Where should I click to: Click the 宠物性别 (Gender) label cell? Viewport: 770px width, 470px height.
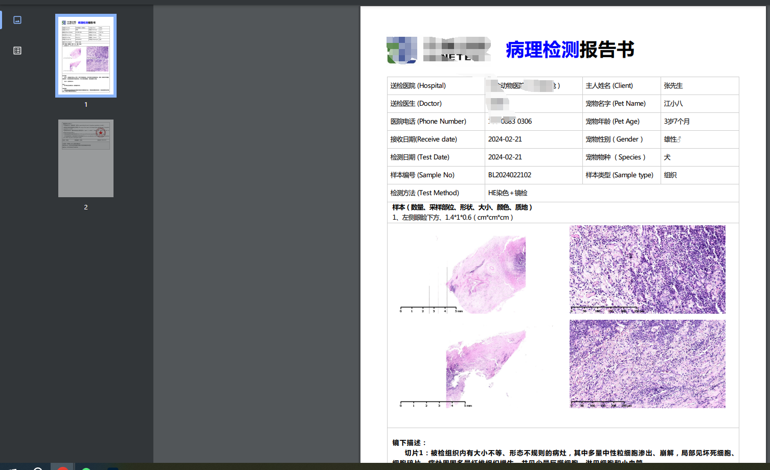coord(622,139)
